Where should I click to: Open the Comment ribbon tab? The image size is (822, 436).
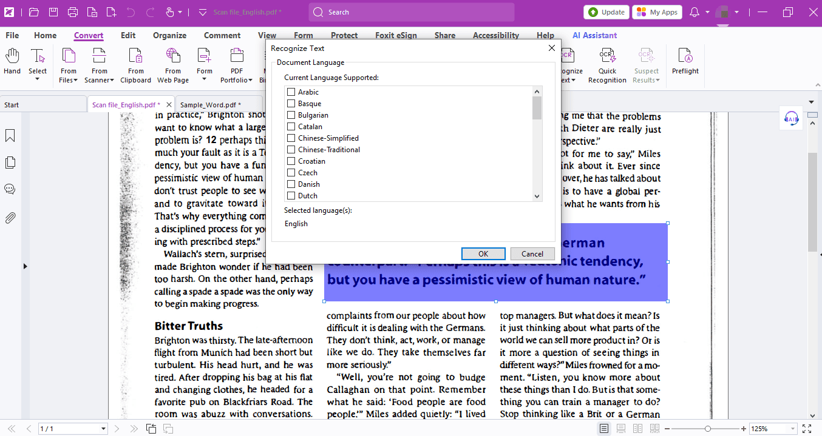pos(222,35)
